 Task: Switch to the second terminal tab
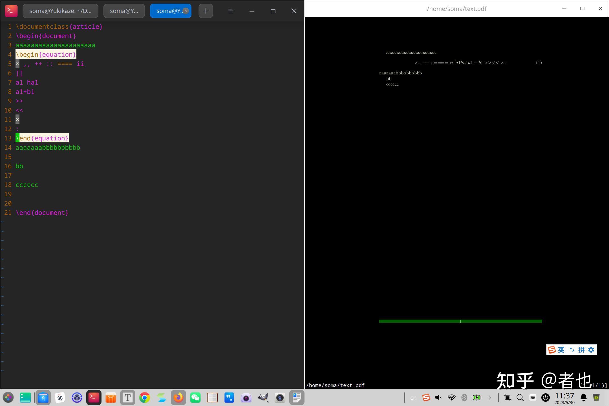tap(124, 11)
